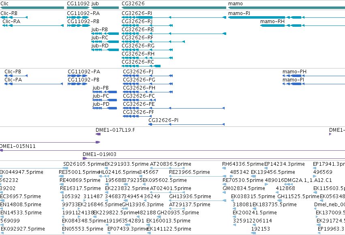345x235 pixels.
Task: Click the jub-RC transcript label
Action: pos(100,38)
